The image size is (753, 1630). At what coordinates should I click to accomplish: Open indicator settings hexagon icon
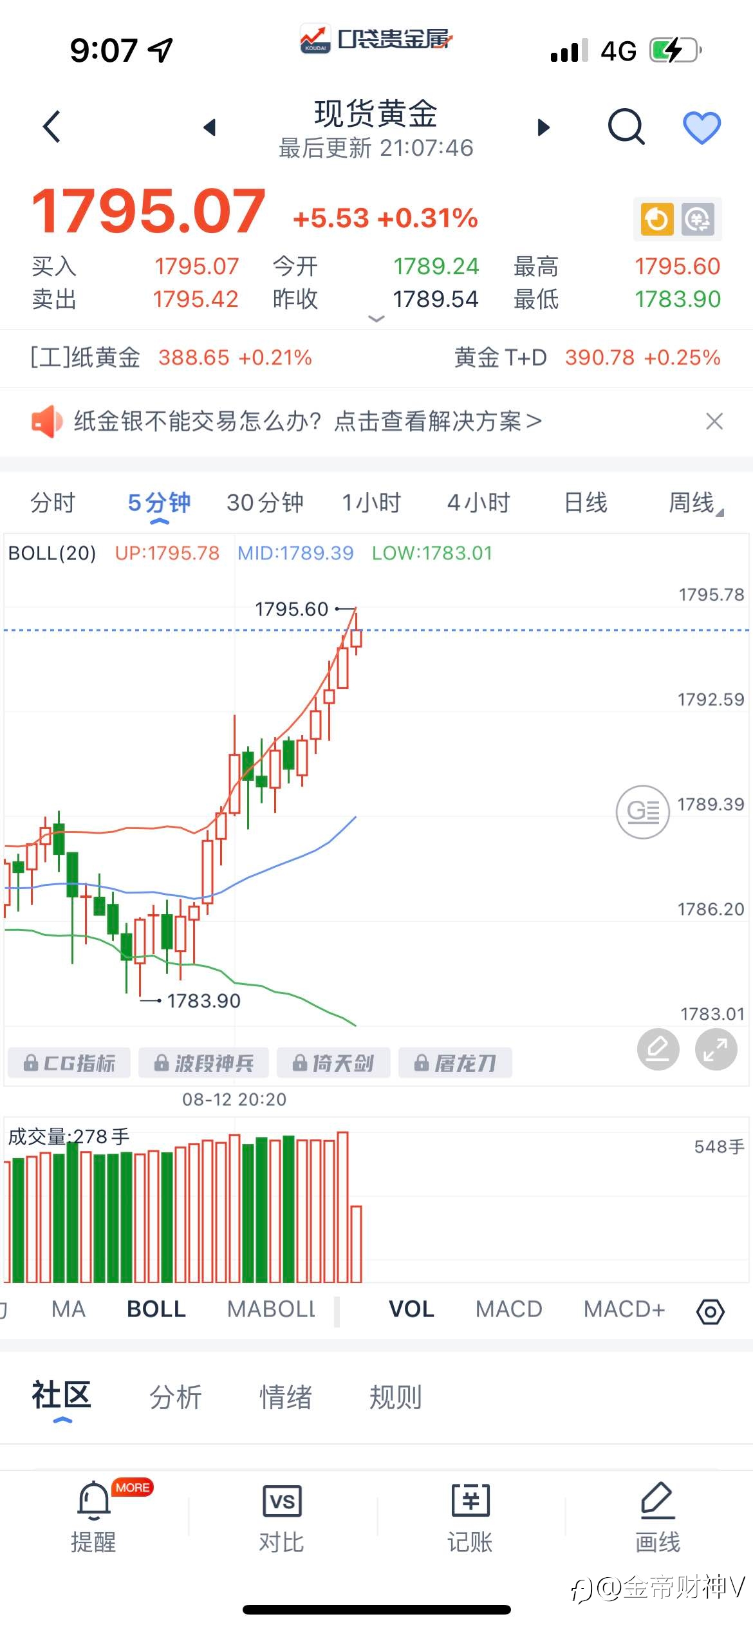[x=711, y=1312]
